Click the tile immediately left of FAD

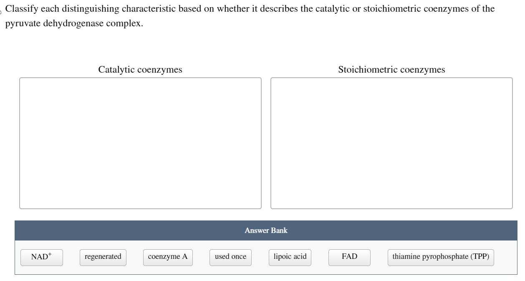[290, 257]
